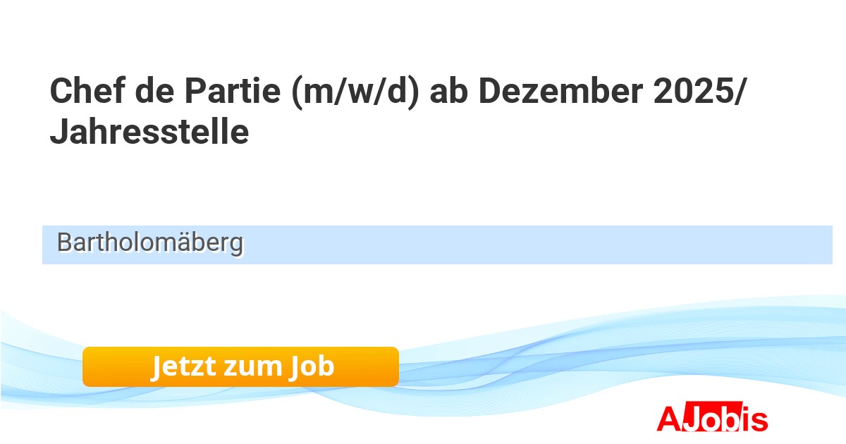Select the location text "Bartholomäberg"
The height and width of the screenshot is (444, 846).
tap(149, 243)
